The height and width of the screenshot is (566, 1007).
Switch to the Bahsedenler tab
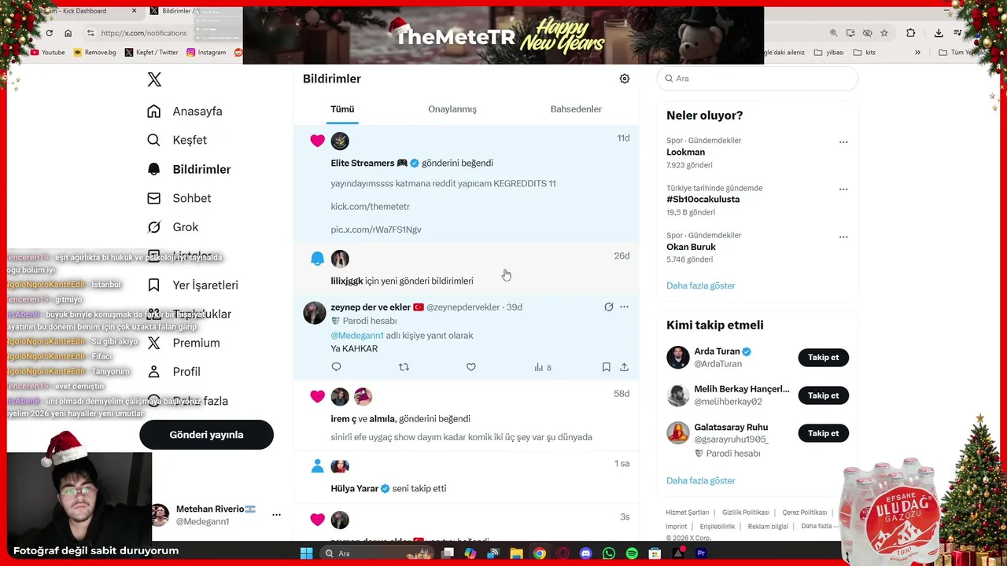(576, 109)
